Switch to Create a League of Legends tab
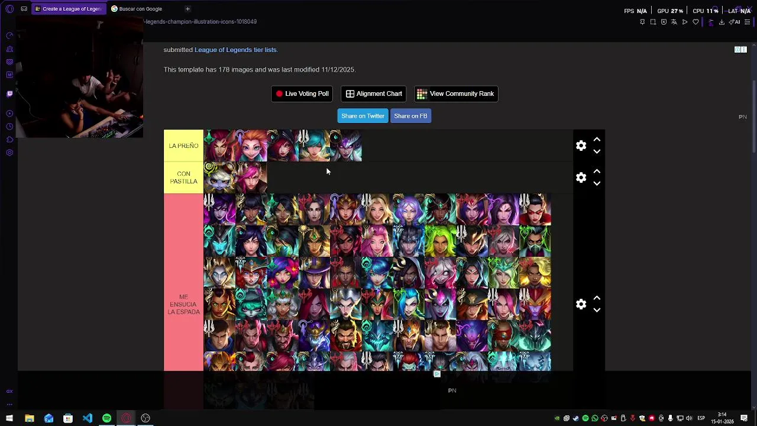 pos(69,9)
